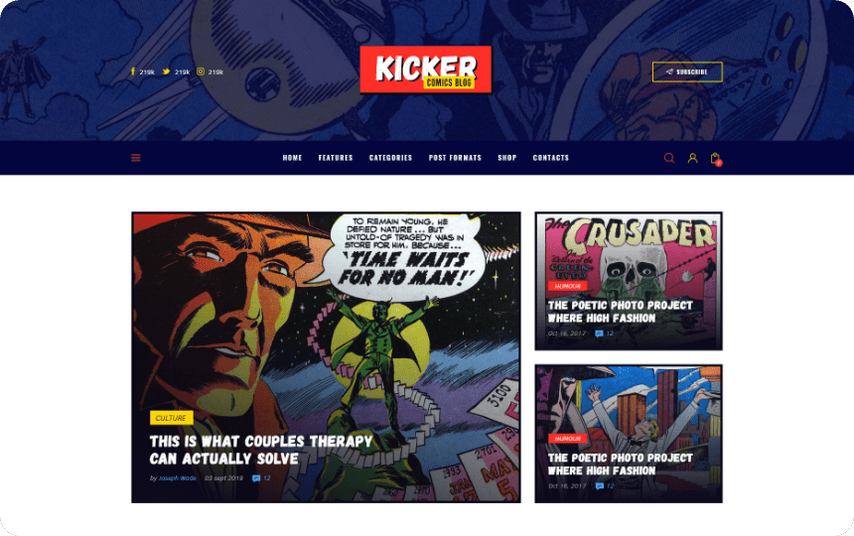Image resolution: width=854 pixels, height=536 pixels.
Task: Open the Features menu
Action: coord(336,158)
